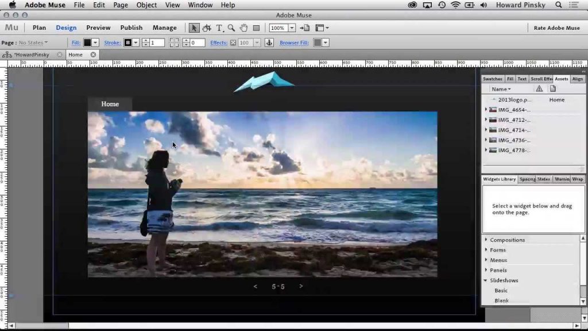
Task: Select the Text tool
Action: (x=219, y=28)
